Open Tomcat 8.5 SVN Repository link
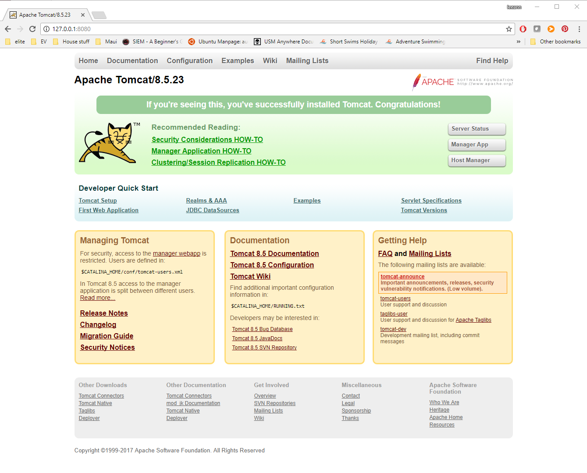Viewport: 587px width, 473px height. pyautogui.click(x=264, y=348)
